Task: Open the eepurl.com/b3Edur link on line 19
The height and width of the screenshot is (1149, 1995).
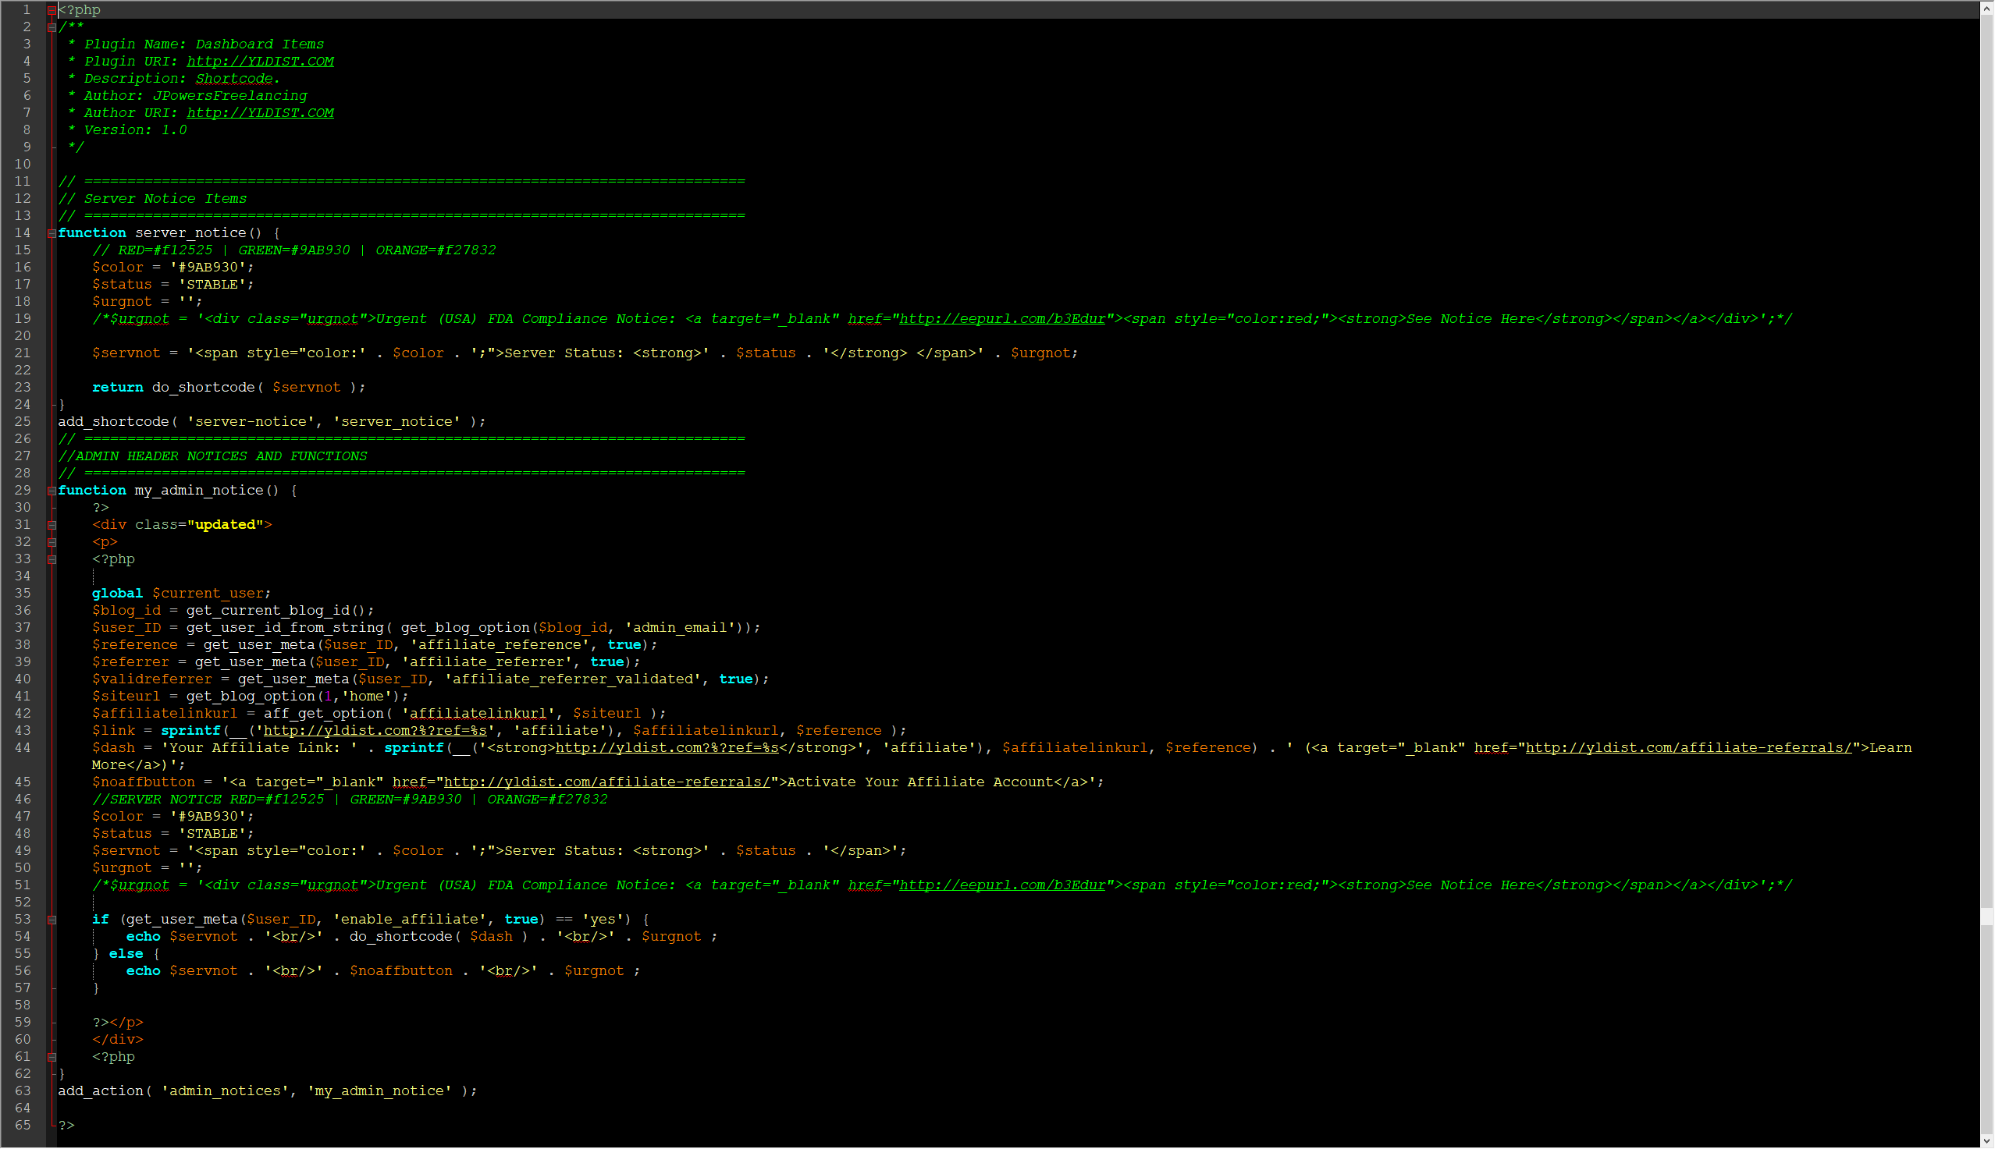Action: tap(1002, 319)
